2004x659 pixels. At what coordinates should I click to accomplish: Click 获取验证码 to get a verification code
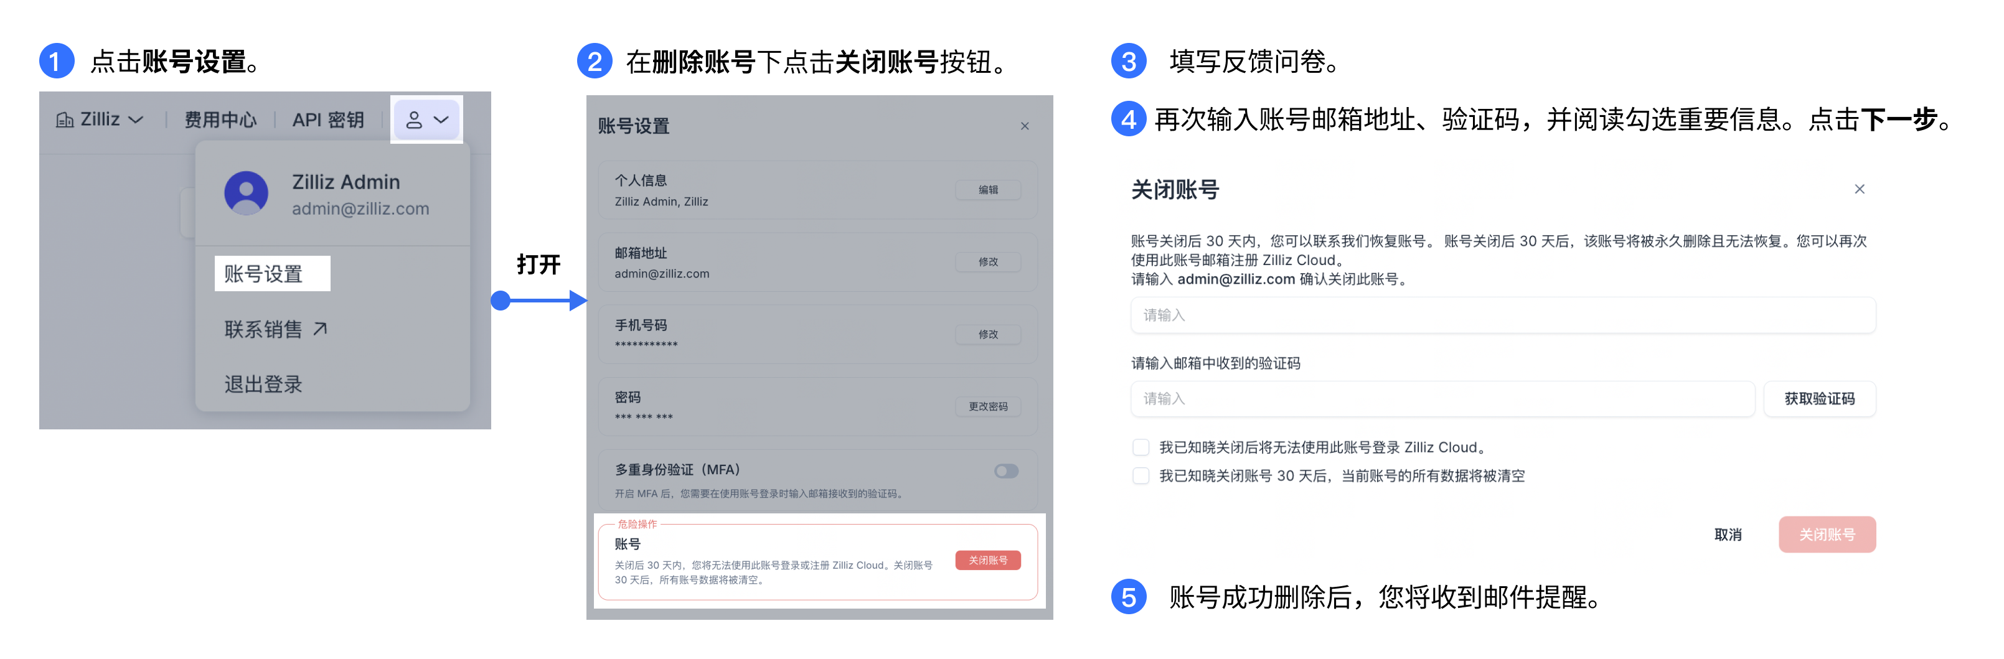[1820, 398]
